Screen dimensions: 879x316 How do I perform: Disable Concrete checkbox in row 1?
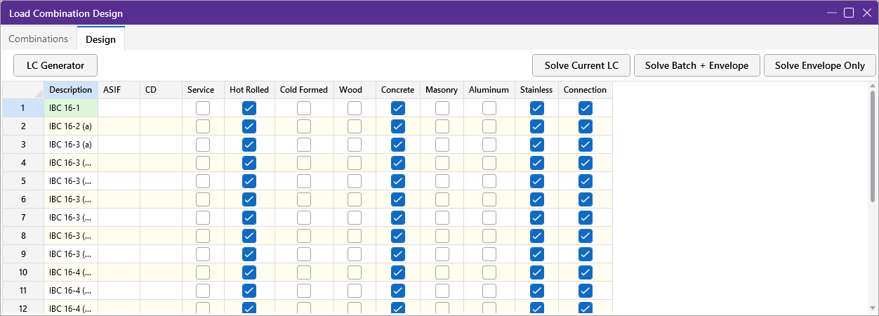click(x=398, y=108)
